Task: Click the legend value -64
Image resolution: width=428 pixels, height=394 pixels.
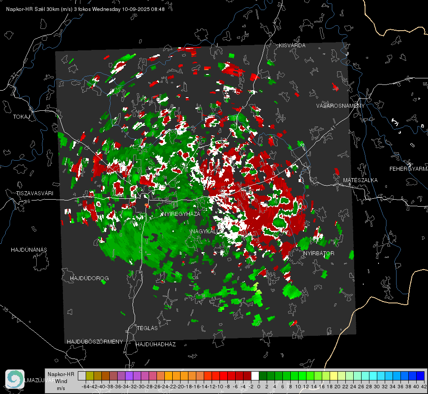Action: click(x=86, y=387)
